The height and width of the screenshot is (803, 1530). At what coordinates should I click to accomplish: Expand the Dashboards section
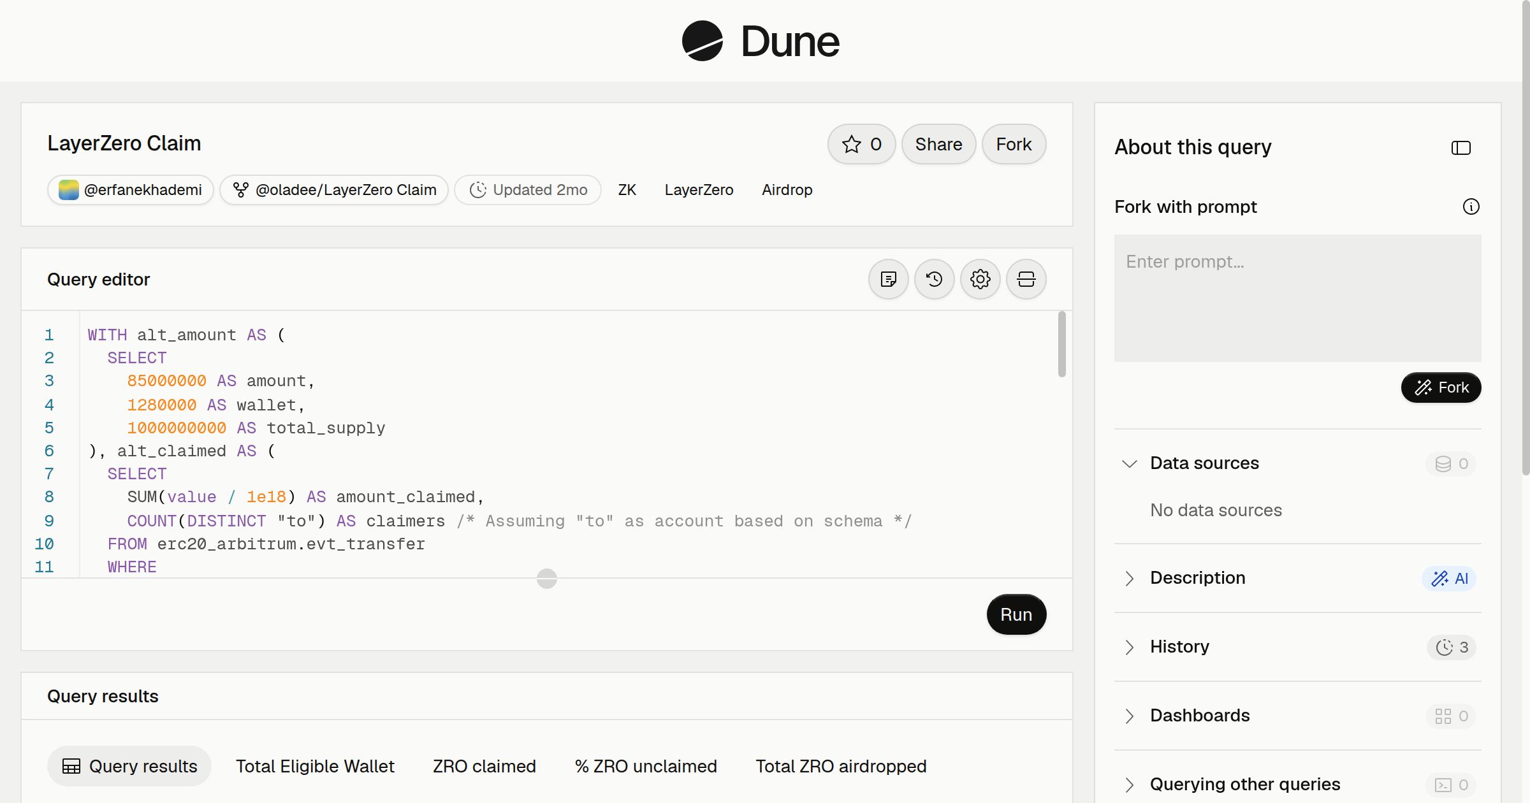tap(1129, 716)
